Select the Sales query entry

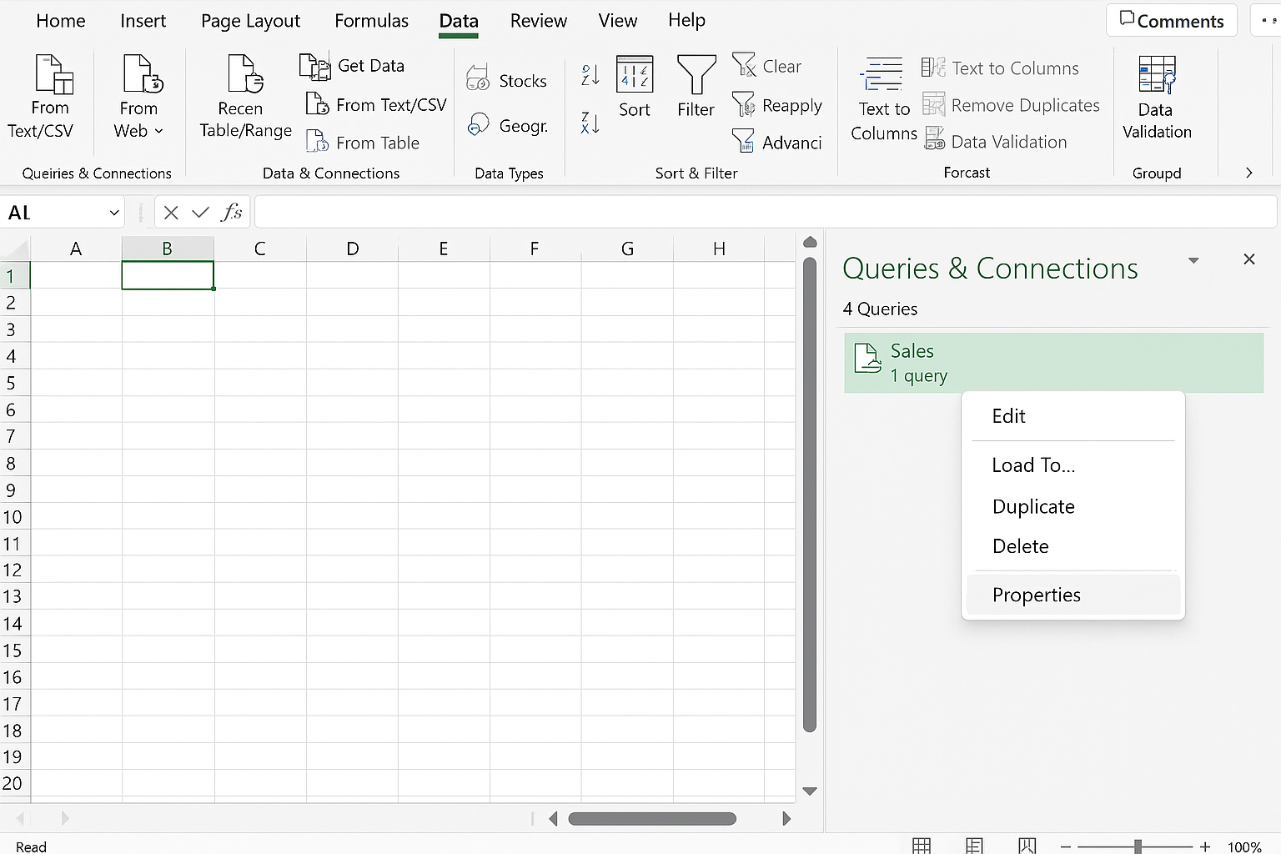coord(1054,363)
